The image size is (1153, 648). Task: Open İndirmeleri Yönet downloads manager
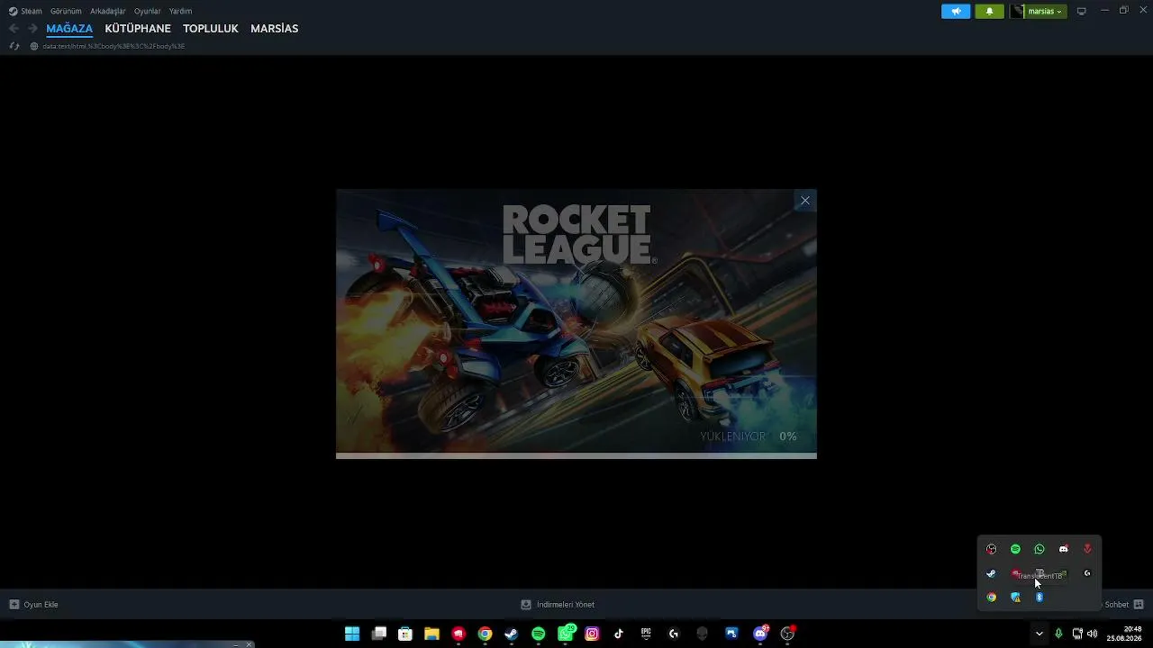[558, 605]
